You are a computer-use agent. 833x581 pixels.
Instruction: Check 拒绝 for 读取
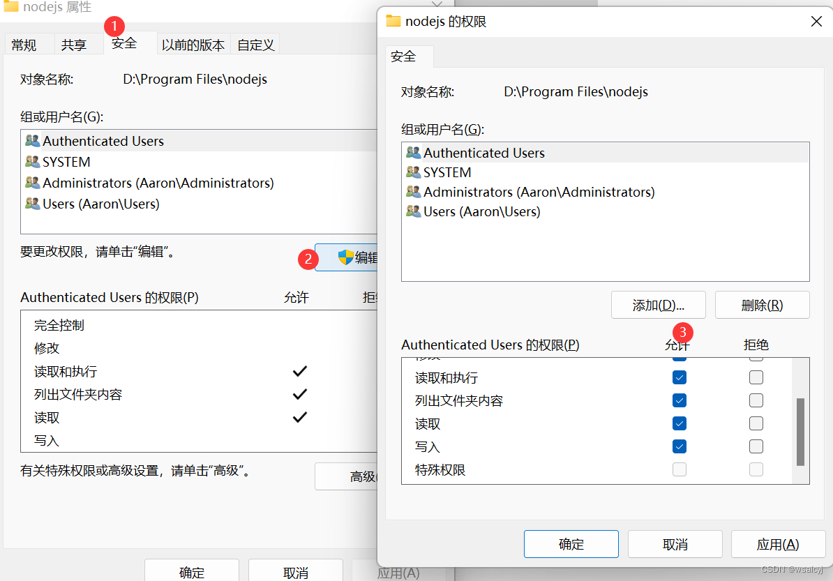(756, 423)
